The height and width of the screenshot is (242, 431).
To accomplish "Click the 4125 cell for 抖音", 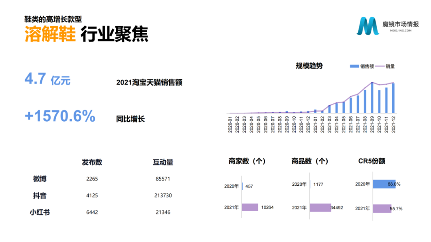I will coord(92,196).
